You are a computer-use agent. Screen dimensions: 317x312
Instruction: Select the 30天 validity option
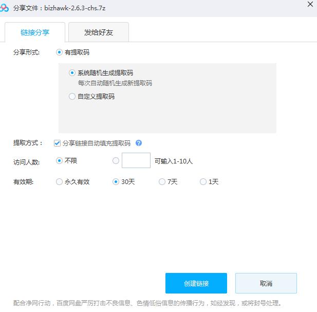pos(116,182)
